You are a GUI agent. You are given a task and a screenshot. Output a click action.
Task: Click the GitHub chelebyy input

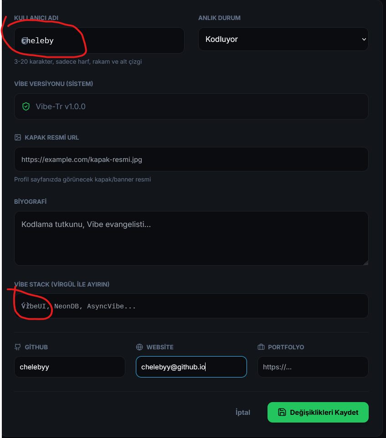tap(69, 367)
